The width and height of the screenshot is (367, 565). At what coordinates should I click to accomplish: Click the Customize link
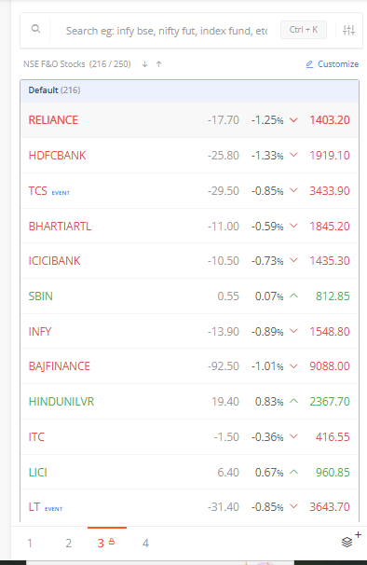point(338,64)
